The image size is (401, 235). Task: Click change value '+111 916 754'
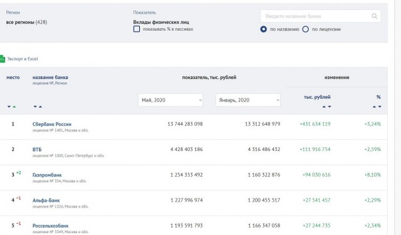point(315,149)
